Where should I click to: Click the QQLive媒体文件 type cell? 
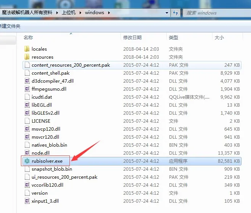(189, 97)
